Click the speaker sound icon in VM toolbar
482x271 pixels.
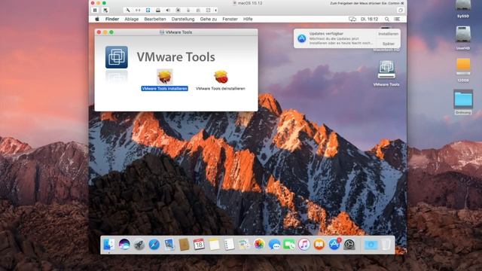pos(168,10)
